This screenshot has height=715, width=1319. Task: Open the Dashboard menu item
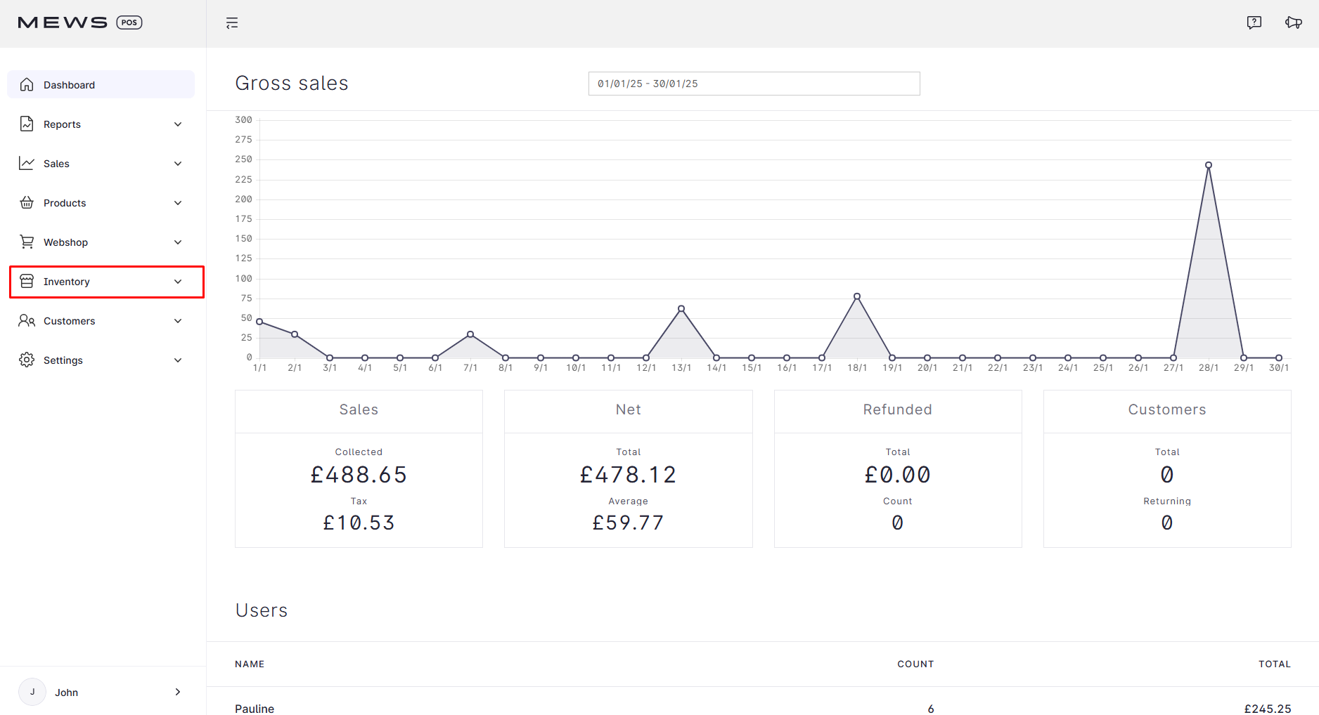70,84
